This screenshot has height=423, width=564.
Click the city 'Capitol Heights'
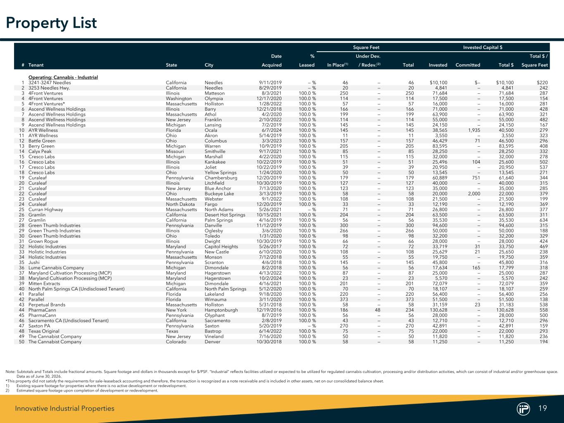221,247
